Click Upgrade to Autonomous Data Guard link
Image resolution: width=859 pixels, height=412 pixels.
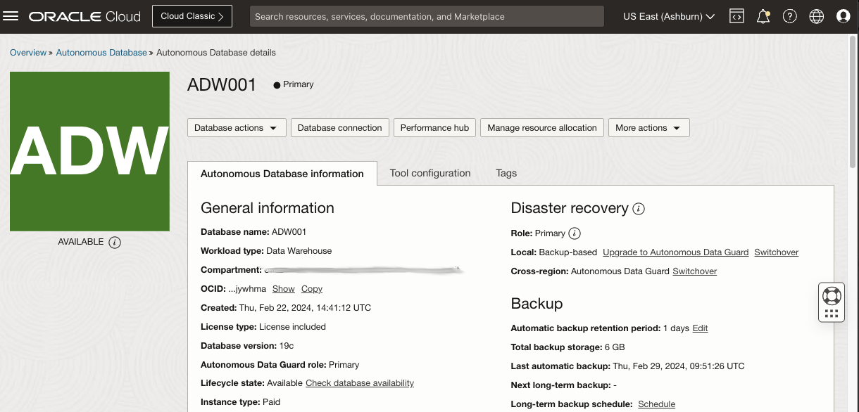click(x=675, y=252)
